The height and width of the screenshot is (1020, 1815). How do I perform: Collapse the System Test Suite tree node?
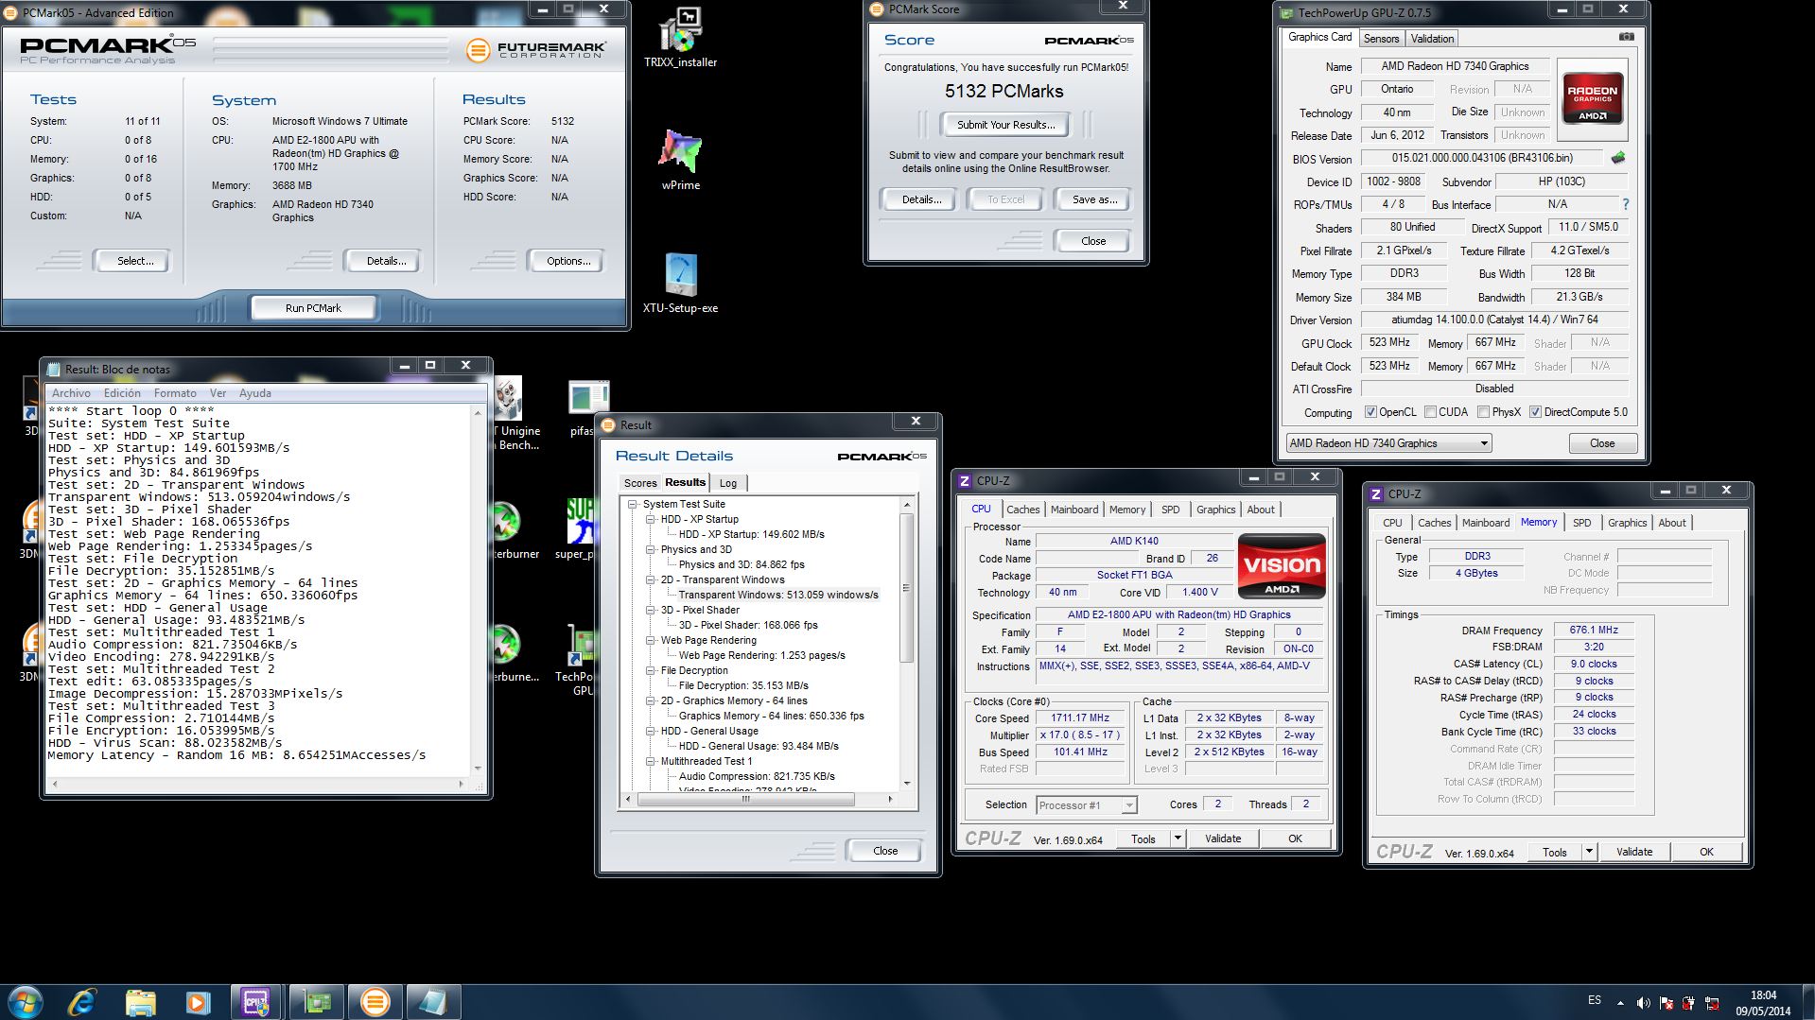633,504
